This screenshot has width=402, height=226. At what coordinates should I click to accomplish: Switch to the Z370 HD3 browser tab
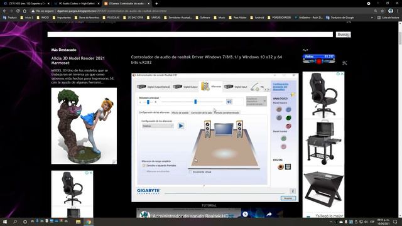(x=27, y=4)
